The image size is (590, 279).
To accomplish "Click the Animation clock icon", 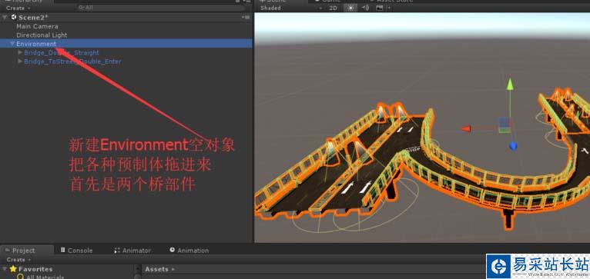I will pyautogui.click(x=173, y=250).
